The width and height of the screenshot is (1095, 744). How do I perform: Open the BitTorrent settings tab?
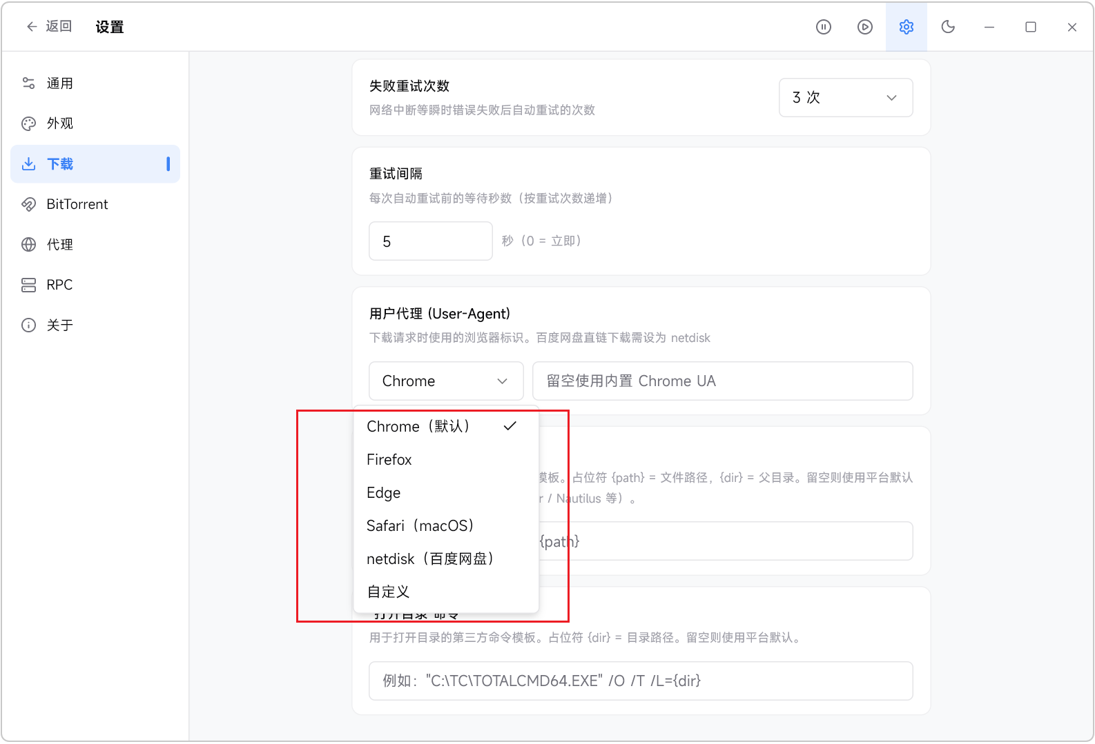95,204
